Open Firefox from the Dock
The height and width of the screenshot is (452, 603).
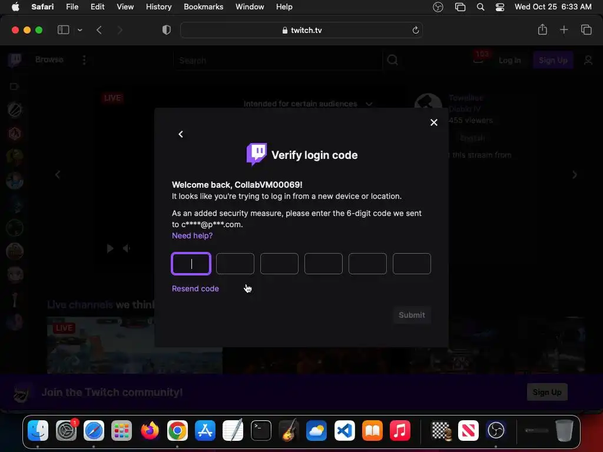click(x=150, y=430)
